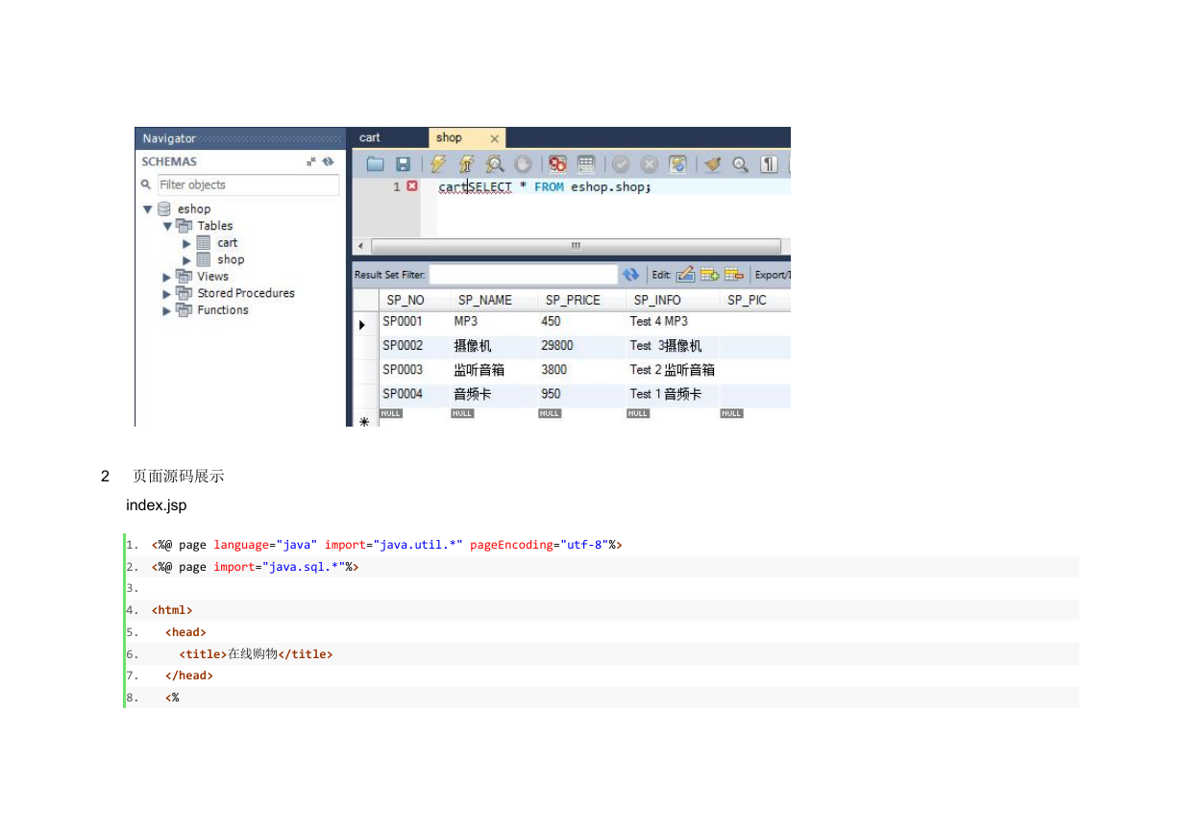
Task: Execute statement under cursor lightning icon
Action: tap(466, 164)
